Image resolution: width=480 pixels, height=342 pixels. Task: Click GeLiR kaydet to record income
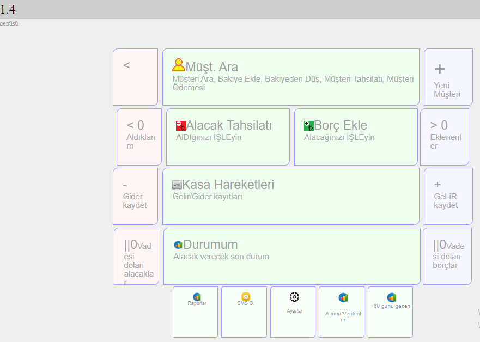click(x=448, y=196)
